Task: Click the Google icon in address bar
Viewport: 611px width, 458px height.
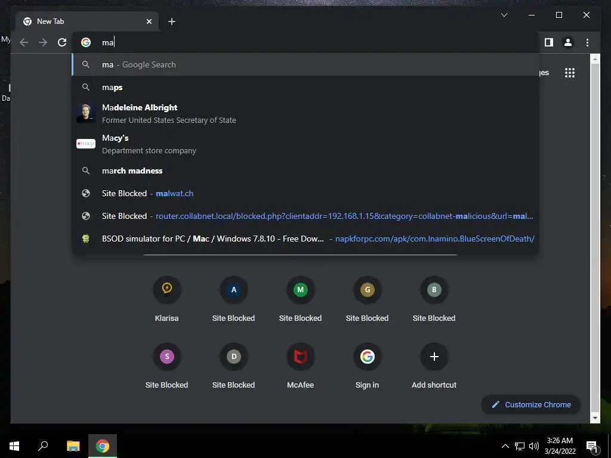Action: point(86,42)
